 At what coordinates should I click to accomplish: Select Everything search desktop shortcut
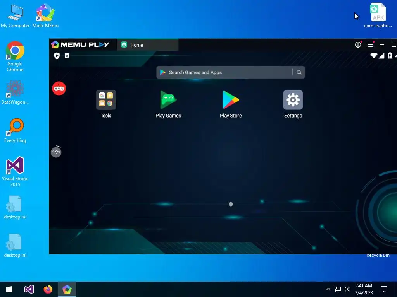(x=15, y=131)
